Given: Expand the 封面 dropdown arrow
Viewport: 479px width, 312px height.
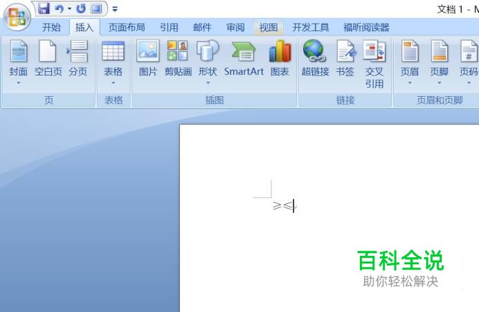Looking at the screenshot, I should coord(19,83).
